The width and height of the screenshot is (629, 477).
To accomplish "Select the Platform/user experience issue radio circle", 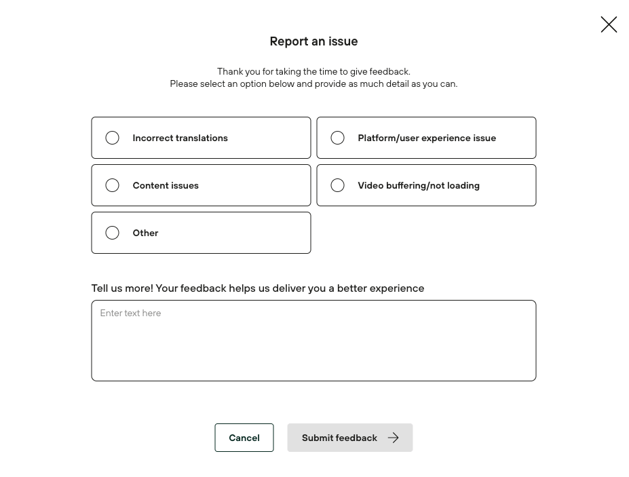I will [337, 138].
